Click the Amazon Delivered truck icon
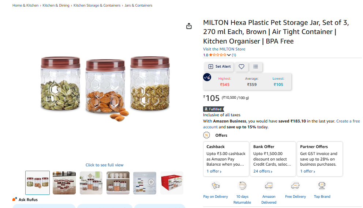Viewport: 363px width, 208px height. click(x=269, y=186)
